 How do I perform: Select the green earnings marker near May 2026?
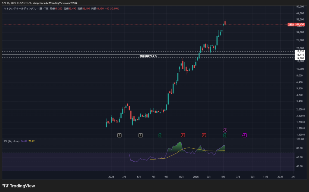coord(225,135)
